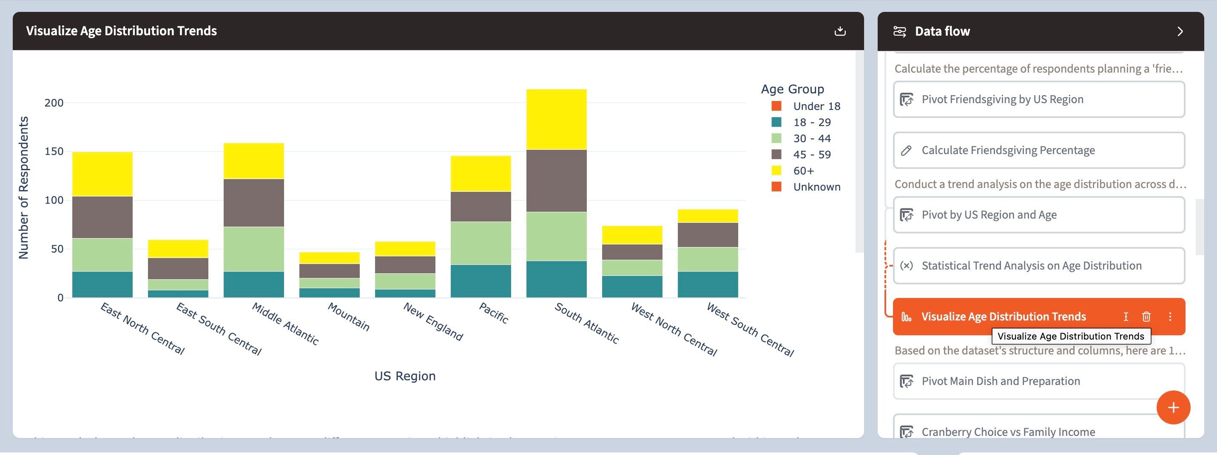Image resolution: width=1217 pixels, height=455 pixels.
Task: Click East North Central 18 - 29 segment
Action: [x=102, y=285]
